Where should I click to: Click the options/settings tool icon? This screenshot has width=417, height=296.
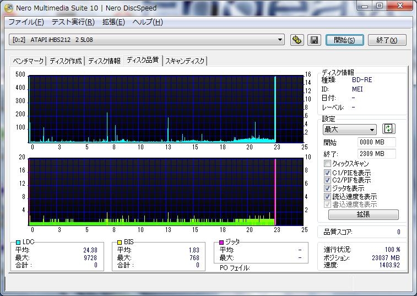click(x=297, y=40)
